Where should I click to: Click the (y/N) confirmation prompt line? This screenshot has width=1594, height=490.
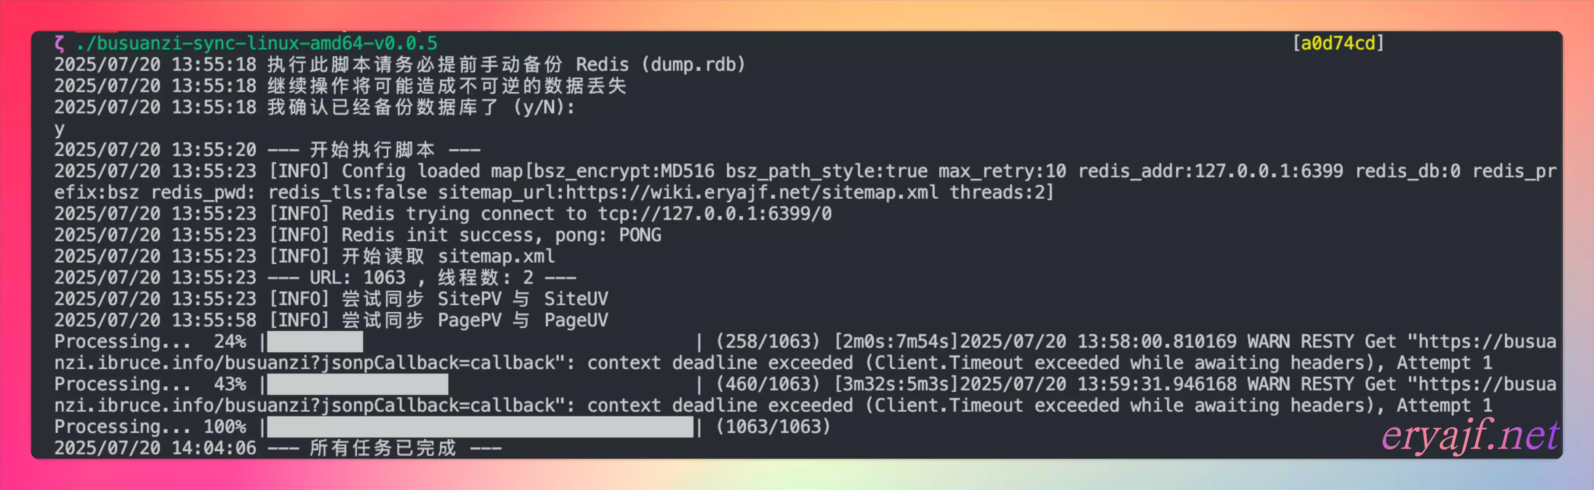click(314, 107)
